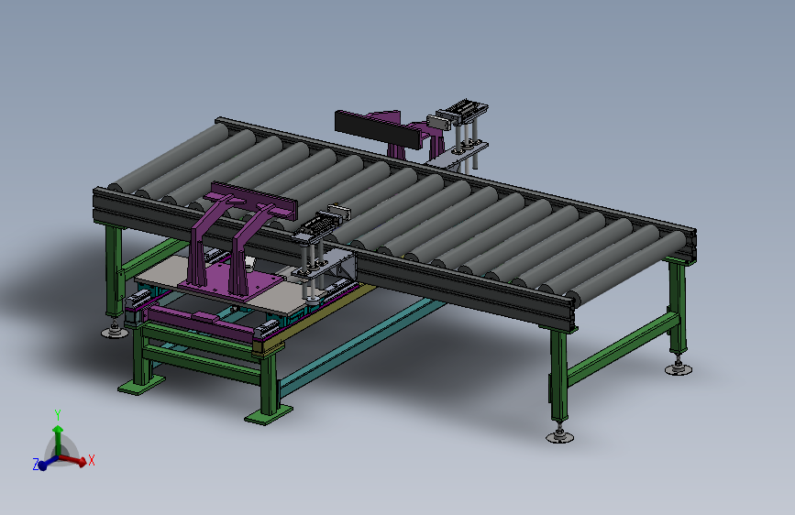
Task: Click the green Y axis of the triad
Action: [58, 440]
